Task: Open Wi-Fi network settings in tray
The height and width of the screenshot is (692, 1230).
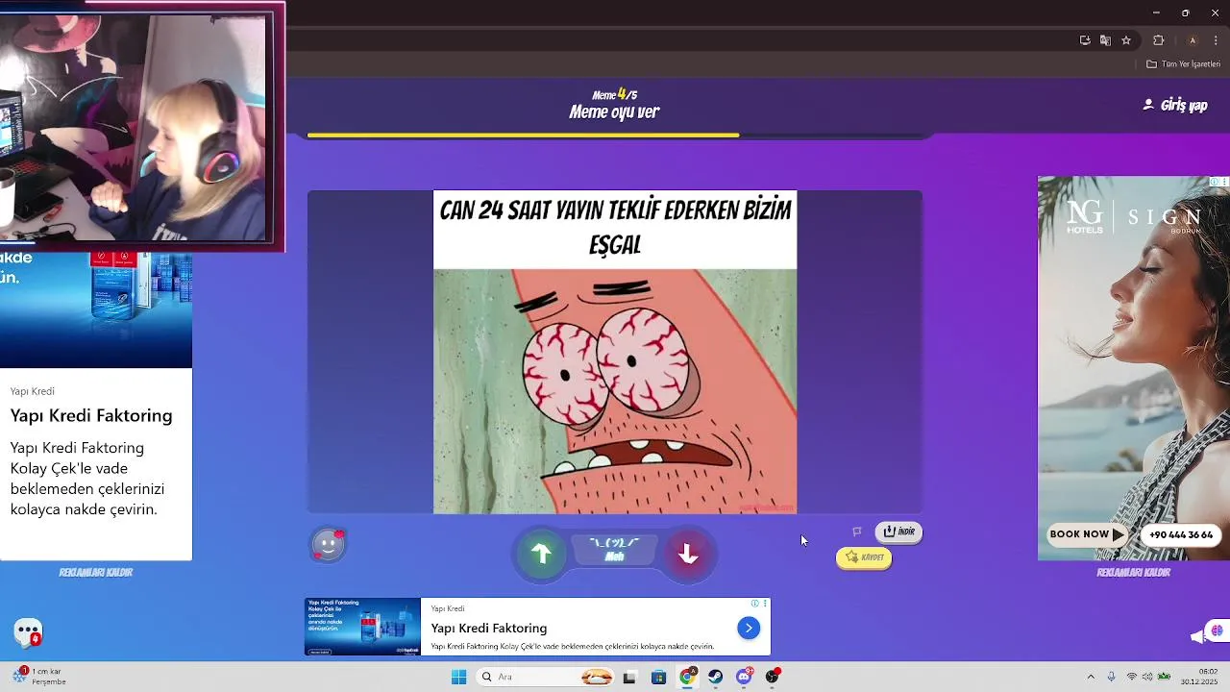Action: (x=1131, y=677)
